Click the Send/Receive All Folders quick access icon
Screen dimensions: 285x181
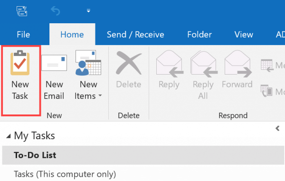[22, 11]
